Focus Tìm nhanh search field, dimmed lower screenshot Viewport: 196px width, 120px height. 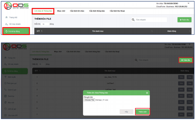[x=152, y=60]
